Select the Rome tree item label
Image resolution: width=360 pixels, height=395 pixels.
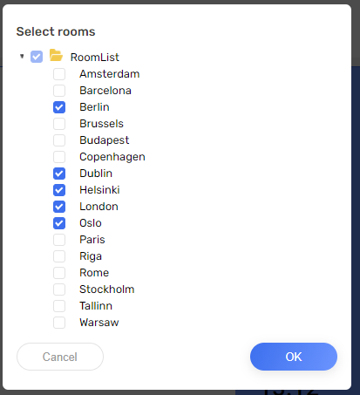94,273
